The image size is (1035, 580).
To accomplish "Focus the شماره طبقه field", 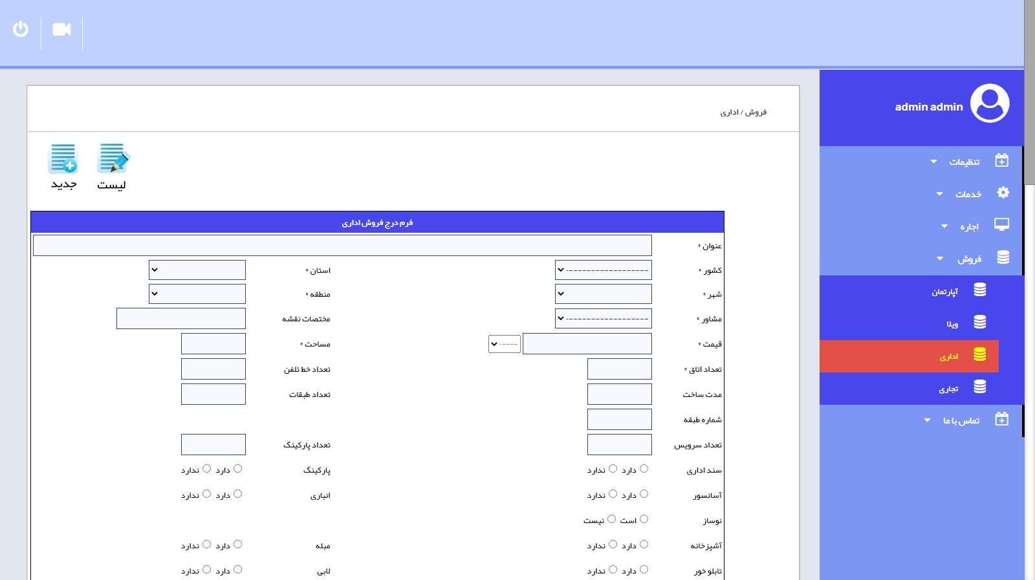I will (x=620, y=420).
